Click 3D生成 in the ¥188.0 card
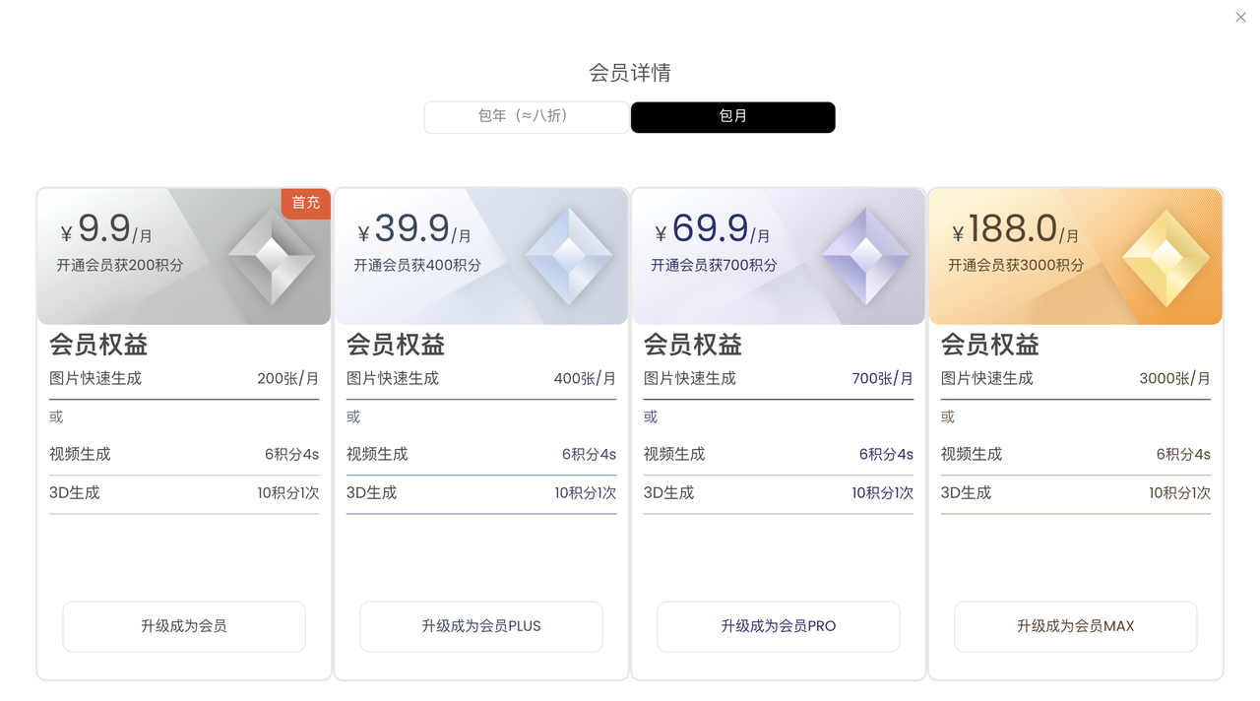Screen dimensions: 1260x701 [x=967, y=492]
